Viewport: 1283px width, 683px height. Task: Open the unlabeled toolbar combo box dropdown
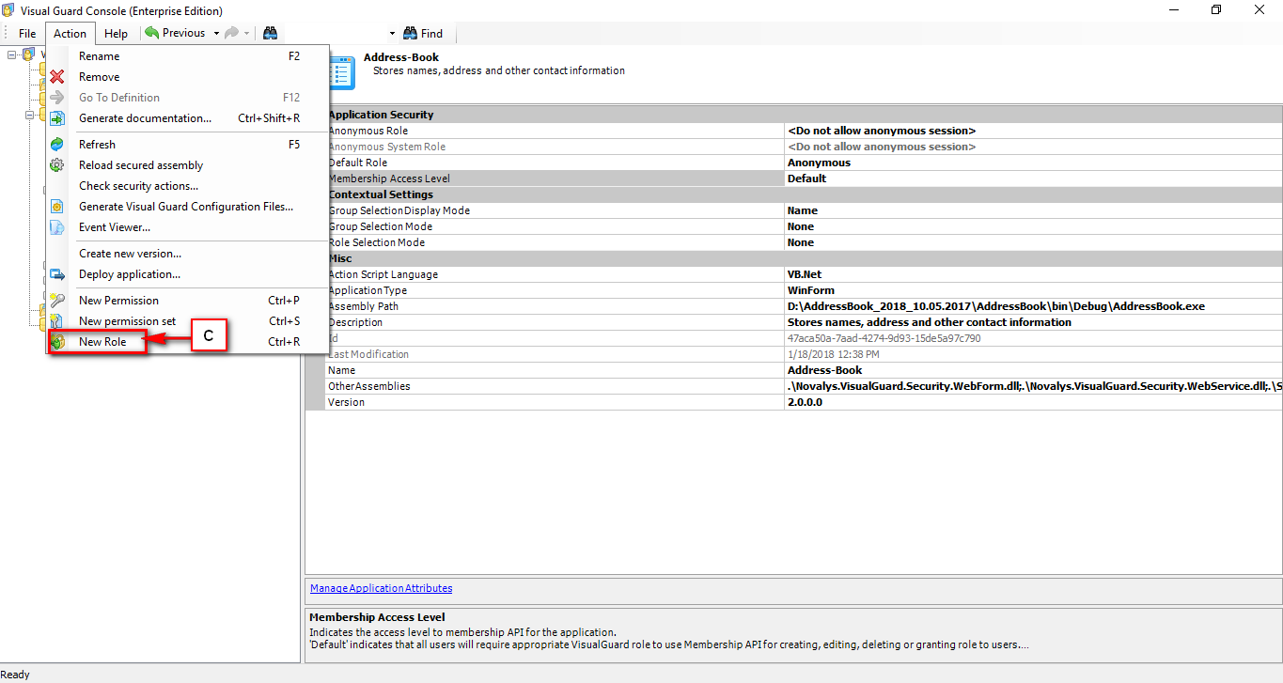click(x=391, y=33)
